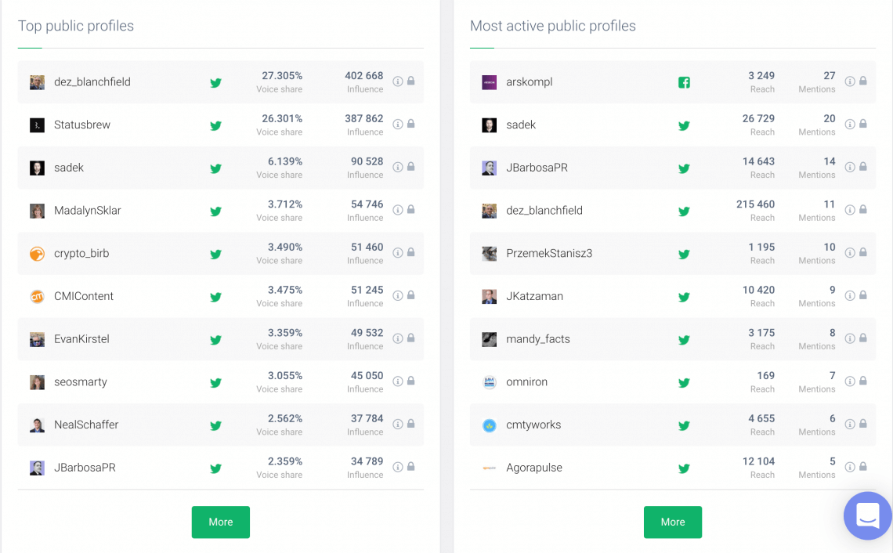Click the Twitter icon beside MadalynSklar
The image size is (893, 553).
(x=215, y=211)
